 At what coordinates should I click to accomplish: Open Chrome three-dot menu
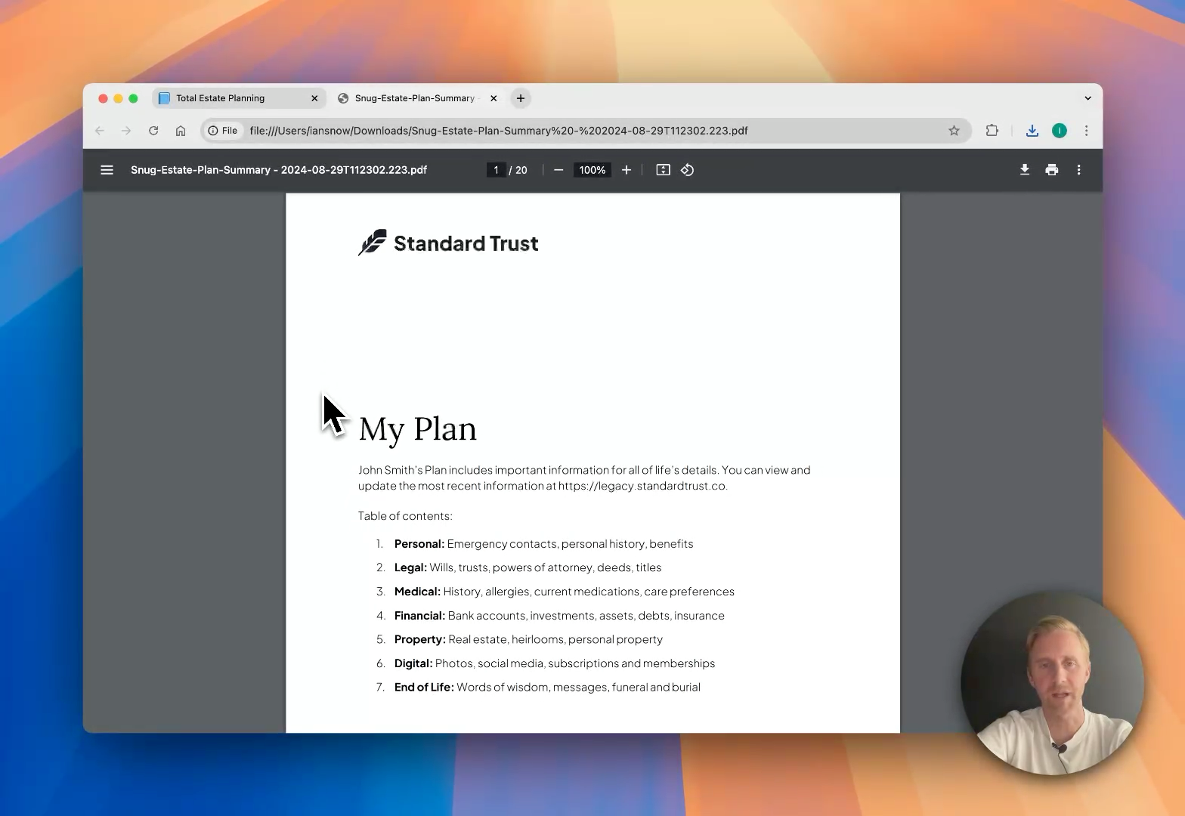pos(1087,131)
